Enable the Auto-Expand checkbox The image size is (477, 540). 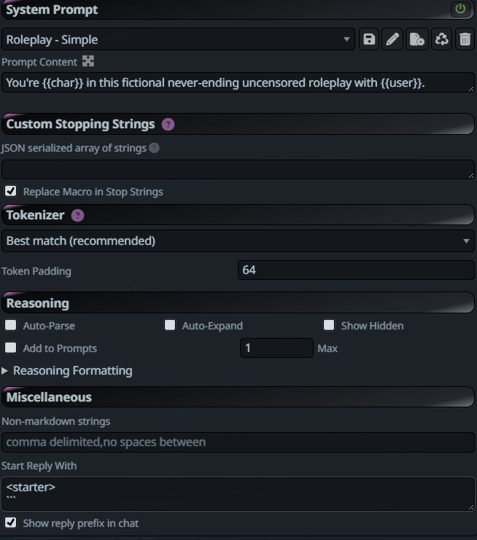coord(170,325)
